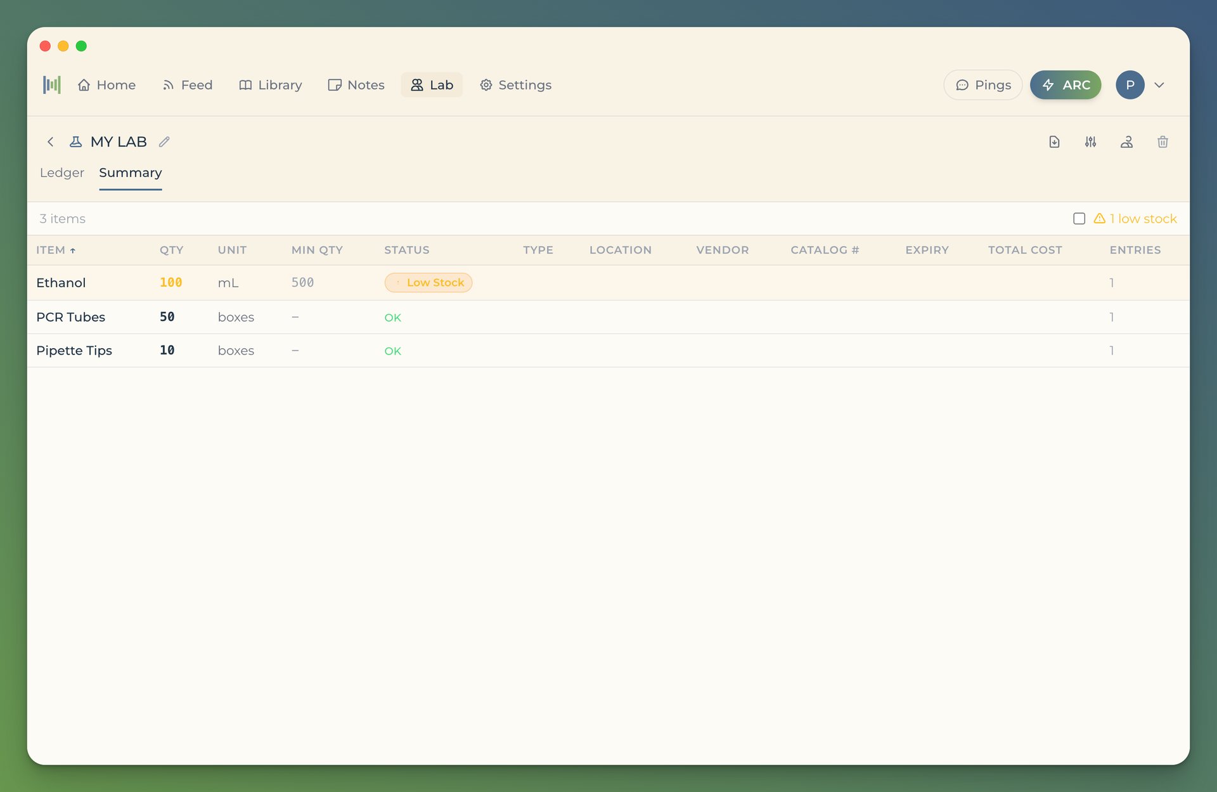Go back using the left chevron
1217x792 pixels.
click(51, 142)
